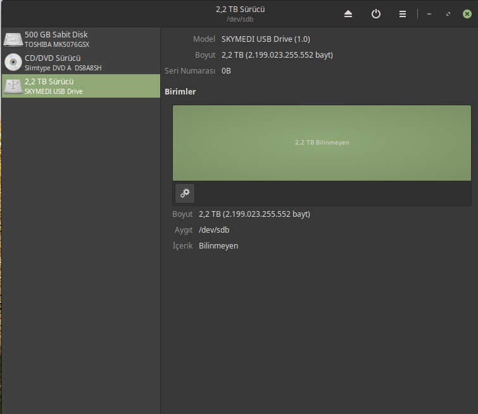This screenshot has height=414, width=478.
Task: Click the İçerik value Bilinmeyen
Action: tap(218, 246)
